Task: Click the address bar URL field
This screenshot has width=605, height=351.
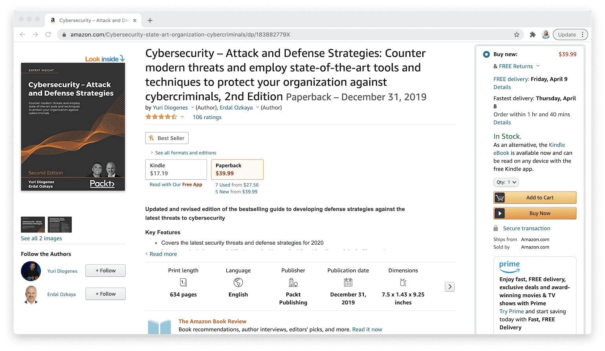Action: coord(275,35)
